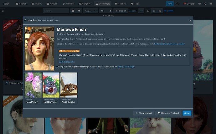The image size is (216, 134).
Task: Click Nell Burrows semifinalist thumbnail
Action: pyautogui.click(x=51, y=85)
